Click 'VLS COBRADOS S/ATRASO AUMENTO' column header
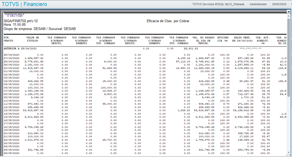This screenshot has height=157, width=292. (81, 41)
